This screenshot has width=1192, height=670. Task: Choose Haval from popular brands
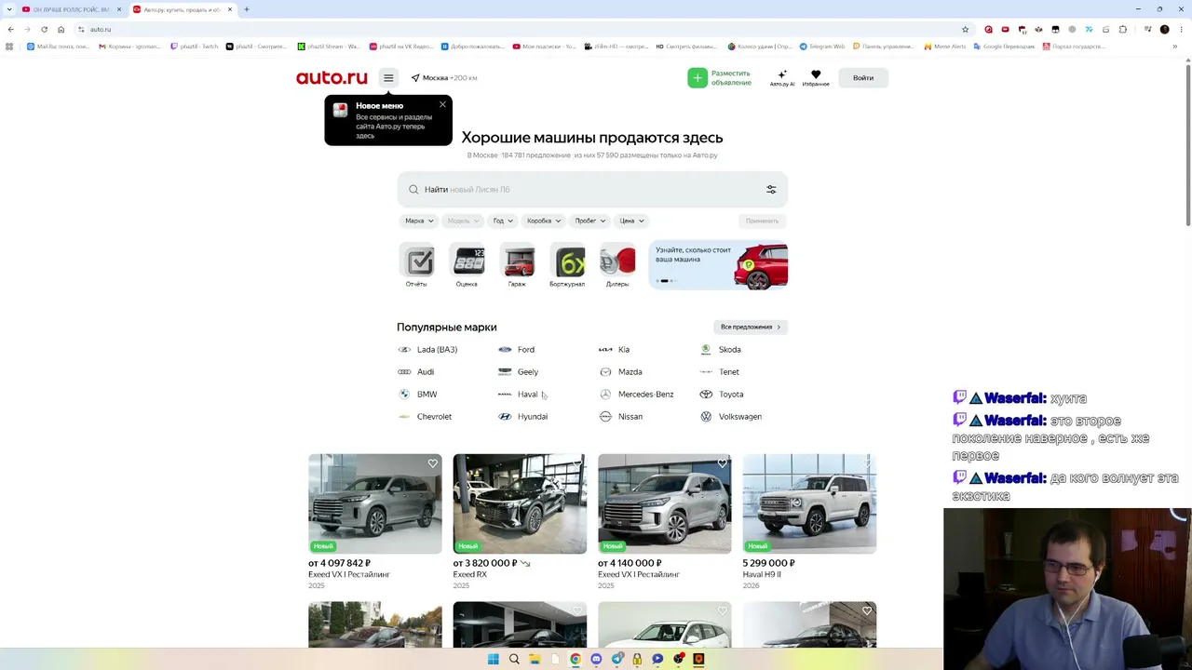click(x=518, y=395)
